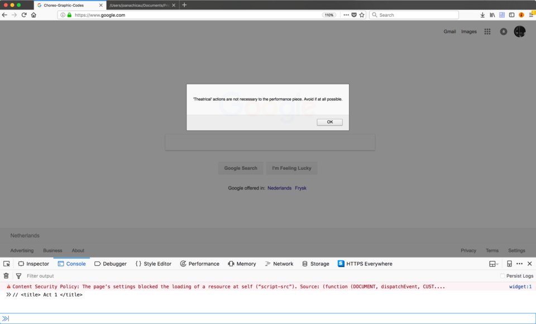
Task: Open the Debugger panel
Action: tap(111, 264)
